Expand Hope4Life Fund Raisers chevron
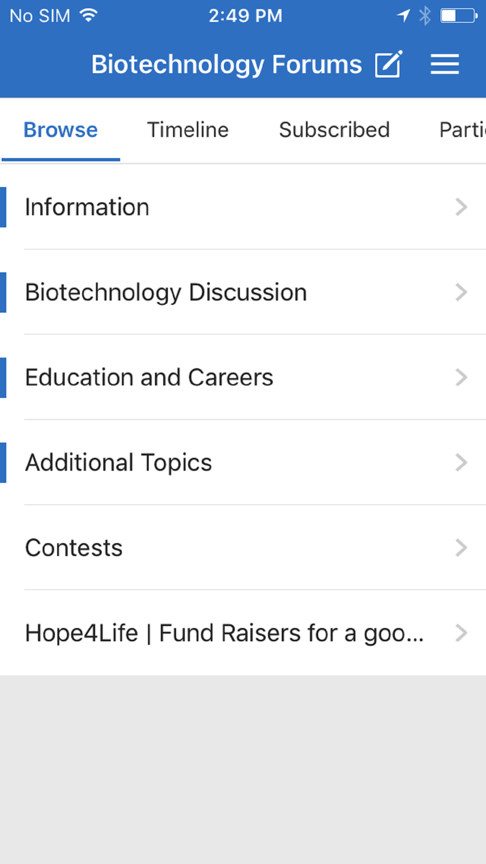Screen dimensions: 486x864 pos(461,633)
